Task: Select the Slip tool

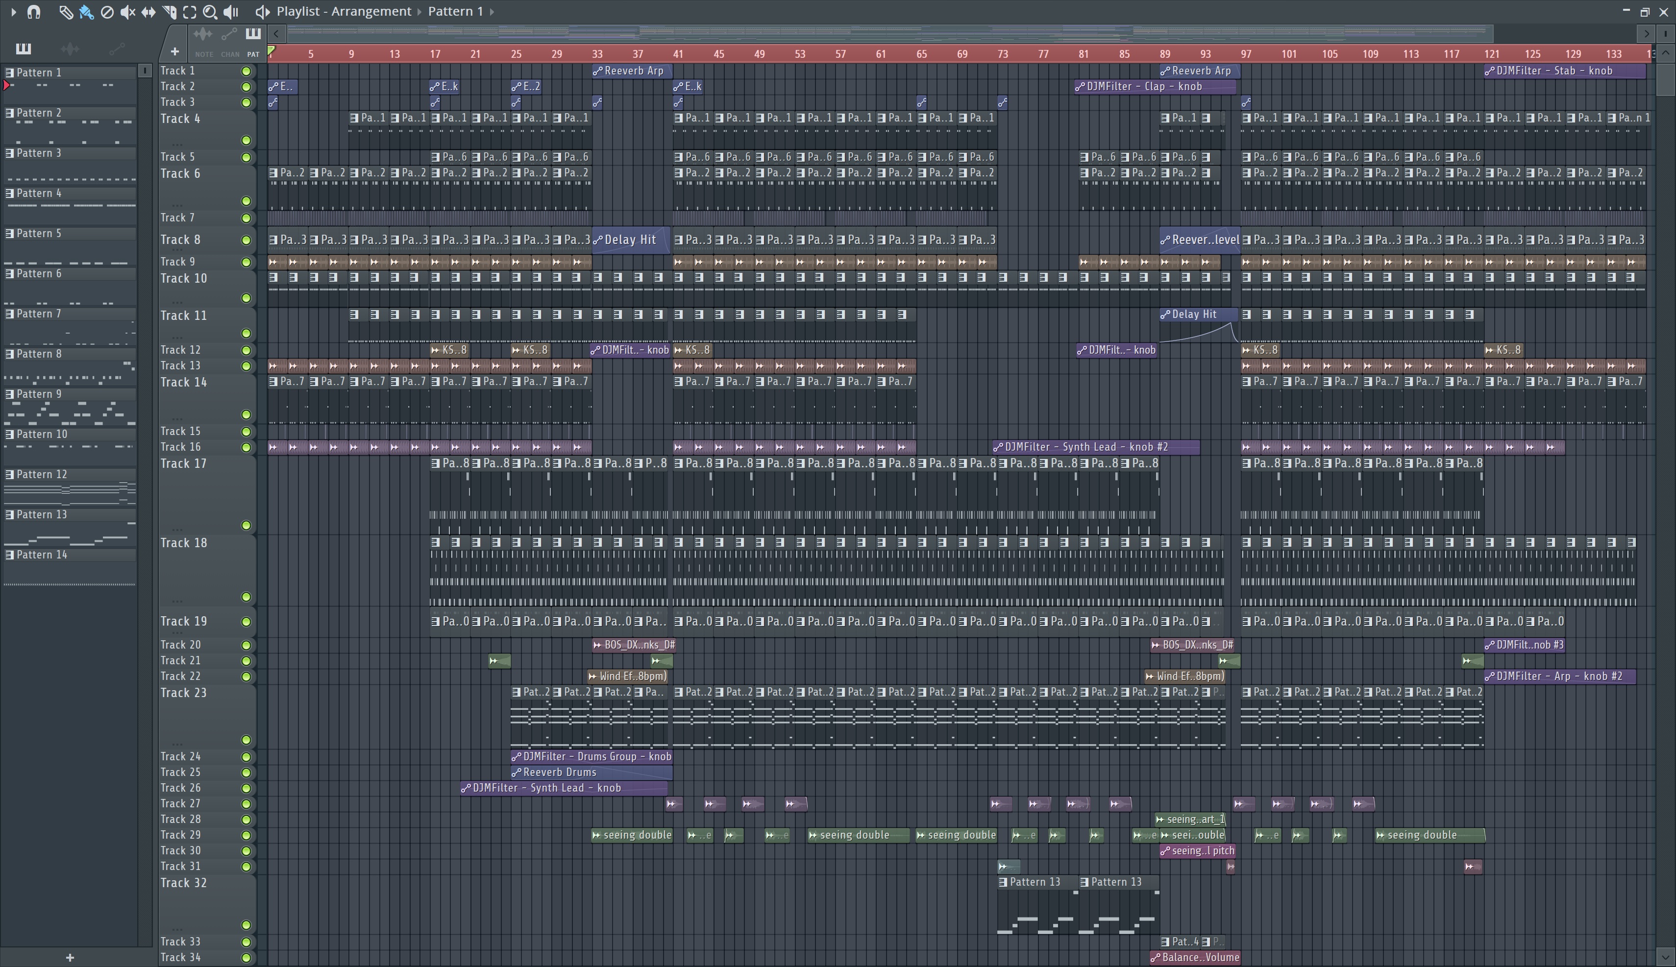Action: pos(148,11)
